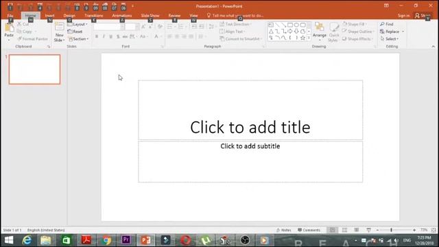Click the Paste clipboard icon
Image resolution: width=439 pixels, height=247 pixels.
click(9, 28)
